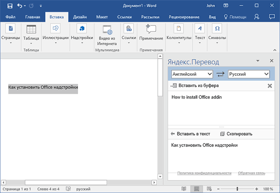280x193 pixels.
Task: Open the Обратная связь link
Action: (252, 173)
